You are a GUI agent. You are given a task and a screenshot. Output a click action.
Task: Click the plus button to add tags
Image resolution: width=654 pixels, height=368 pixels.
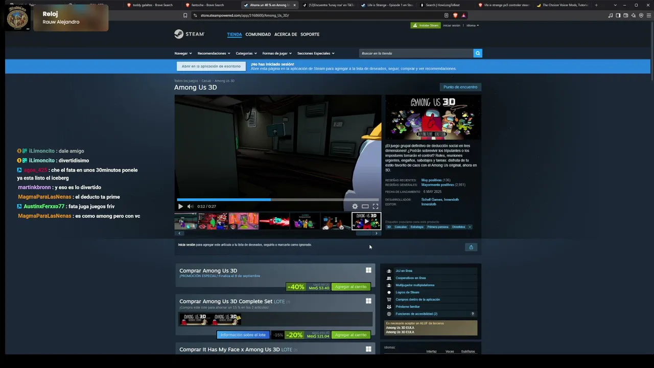tap(470, 227)
